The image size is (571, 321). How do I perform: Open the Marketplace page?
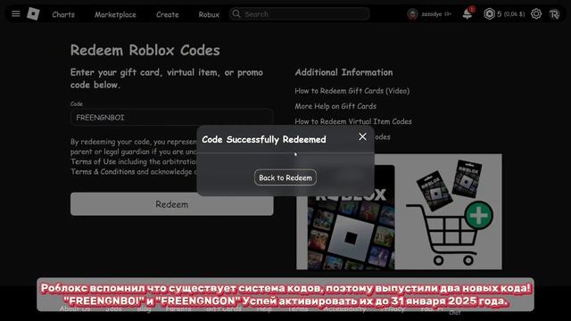115,14
